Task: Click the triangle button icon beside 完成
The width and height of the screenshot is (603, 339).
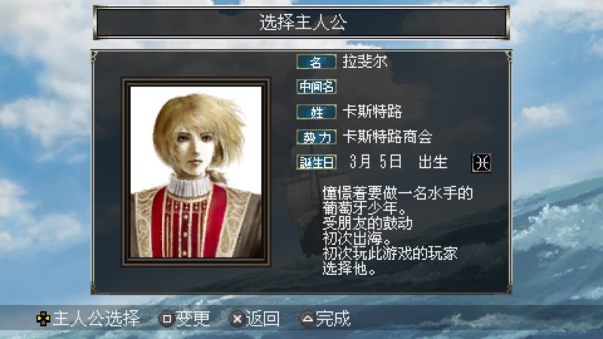Action: tap(307, 319)
